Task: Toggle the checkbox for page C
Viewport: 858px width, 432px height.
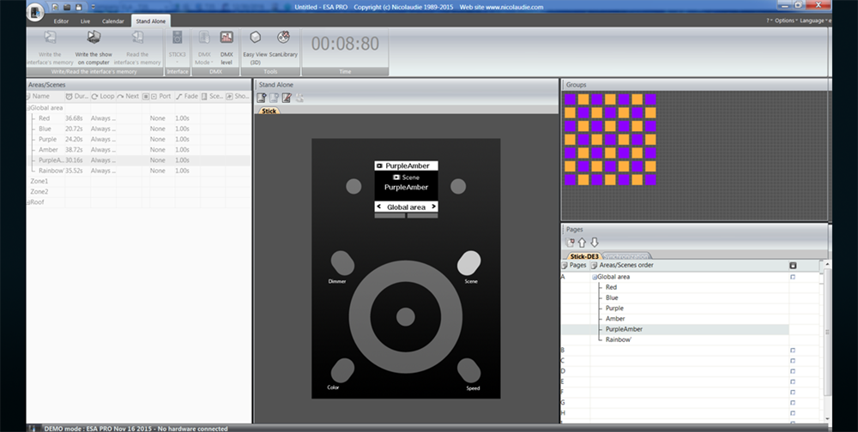Action: coord(792,360)
